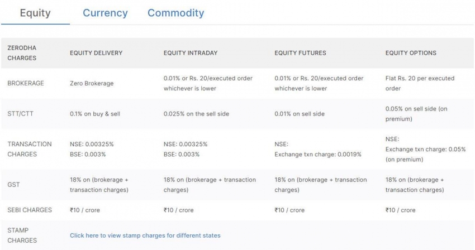The image size is (475, 250).
Task: Select the STT/CTT row label
Action: point(20,114)
